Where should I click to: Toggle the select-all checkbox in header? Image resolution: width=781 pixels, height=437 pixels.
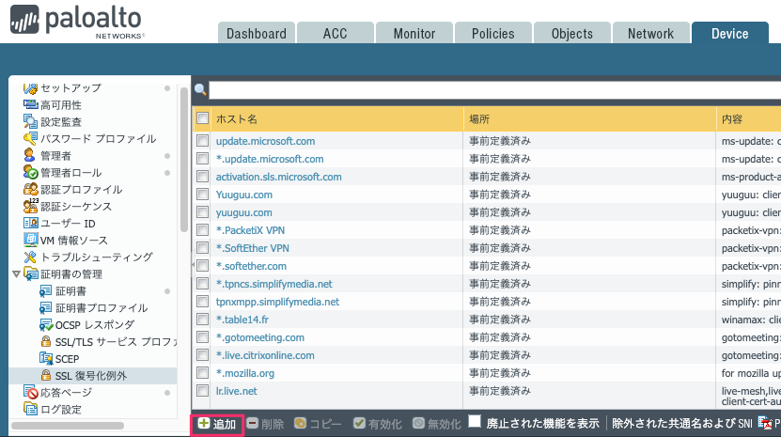tap(202, 118)
